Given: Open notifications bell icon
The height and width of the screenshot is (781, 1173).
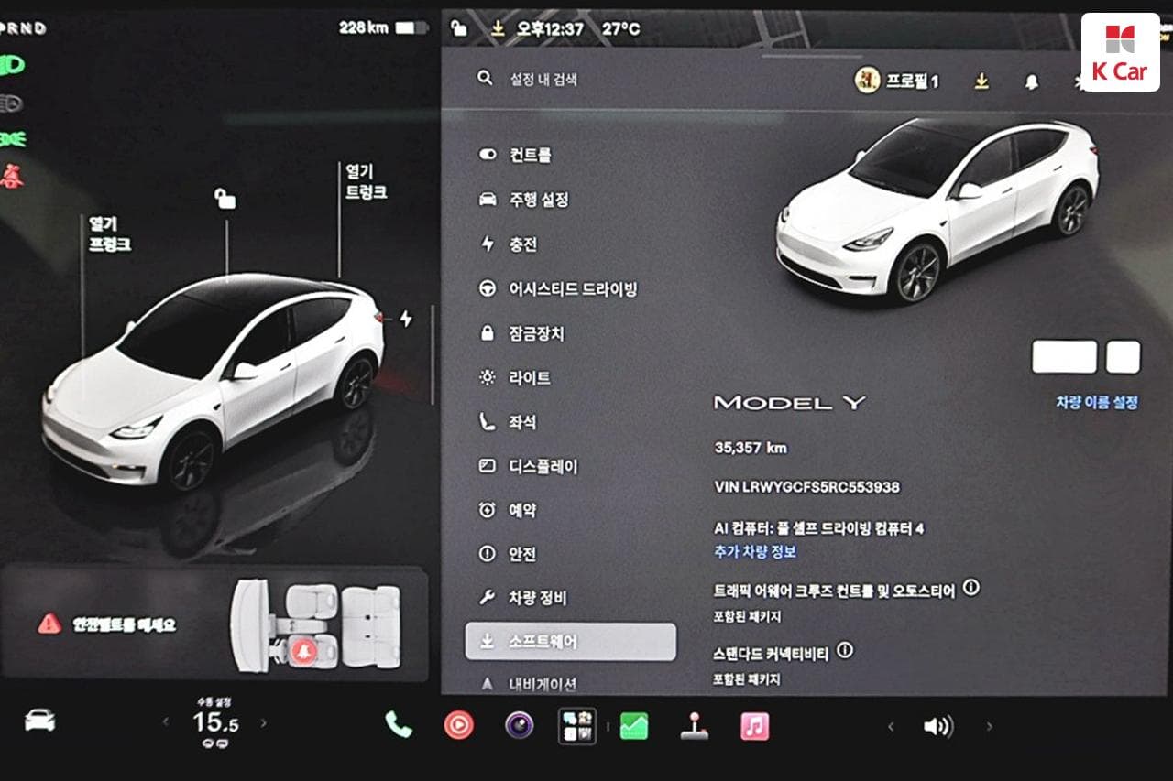Looking at the screenshot, I should pos(1032,81).
